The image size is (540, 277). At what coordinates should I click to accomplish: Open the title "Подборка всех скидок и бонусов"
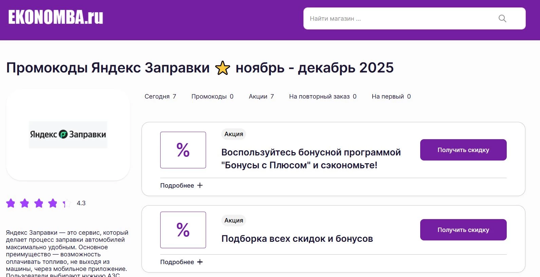point(297,239)
